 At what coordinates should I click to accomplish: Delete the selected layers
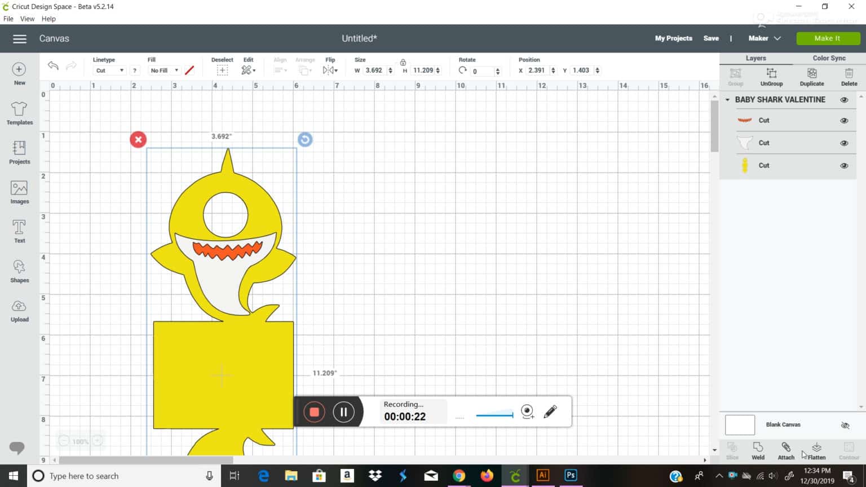tap(849, 77)
